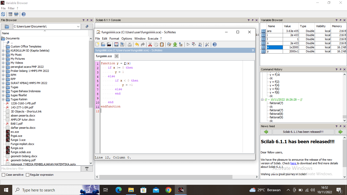The image size is (347, 195).
Task: Undo the last edit in SciNotes
Action: (x=137, y=44)
